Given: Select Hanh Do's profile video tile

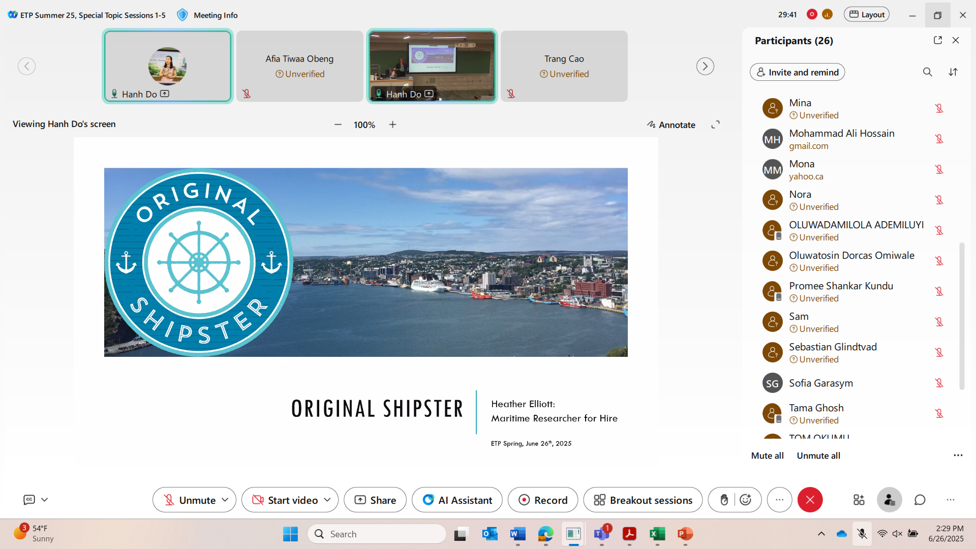Looking at the screenshot, I should [168, 66].
